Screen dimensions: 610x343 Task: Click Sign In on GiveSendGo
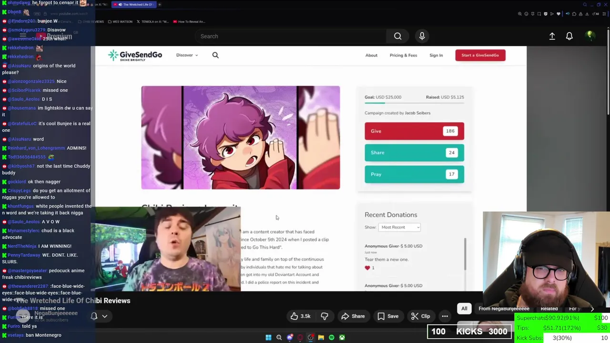[436, 55]
